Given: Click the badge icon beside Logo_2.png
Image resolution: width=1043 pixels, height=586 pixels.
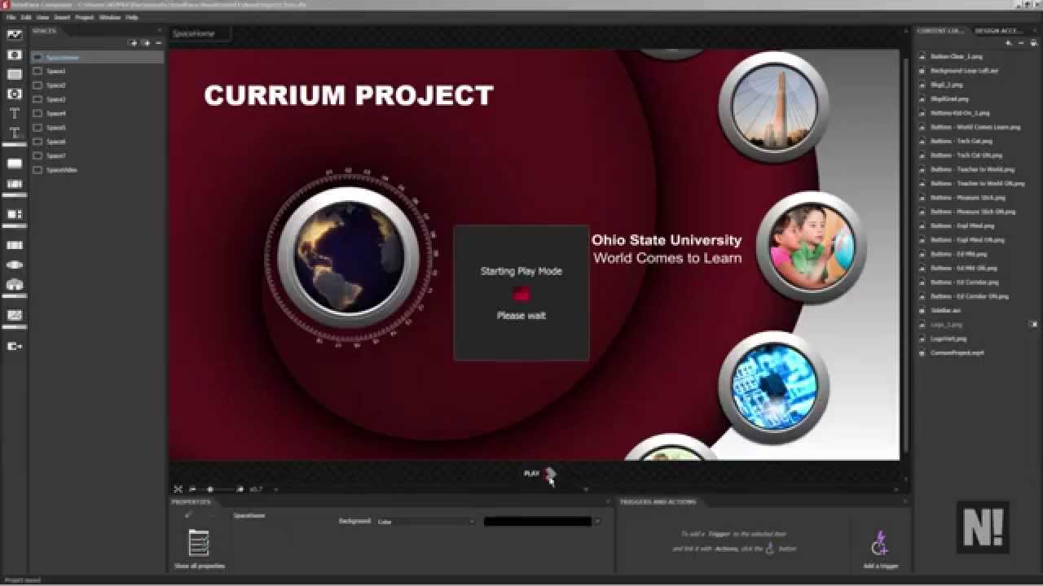Looking at the screenshot, I should coord(1034,324).
